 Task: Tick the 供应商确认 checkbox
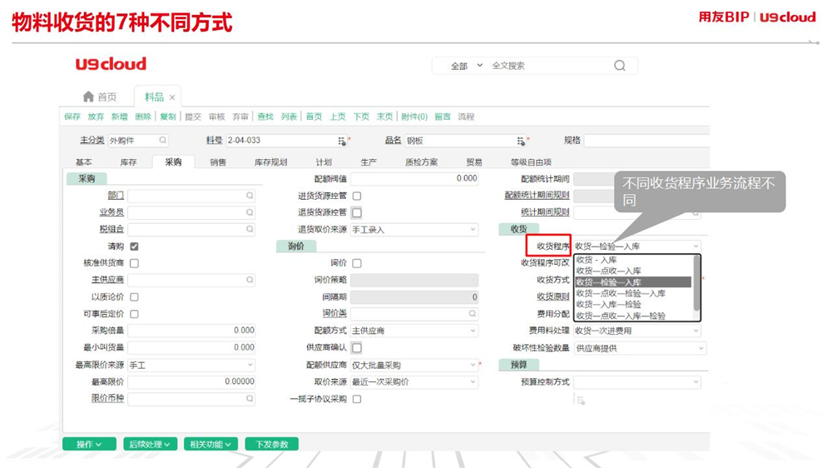tap(357, 347)
